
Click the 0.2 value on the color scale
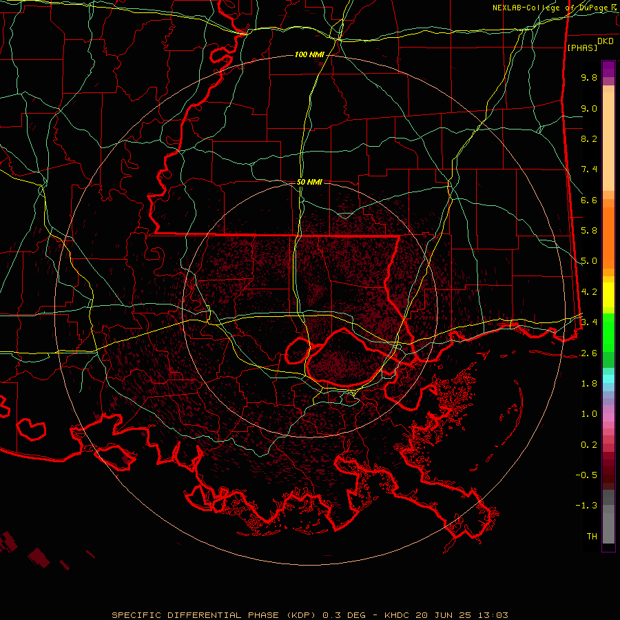[589, 444]
